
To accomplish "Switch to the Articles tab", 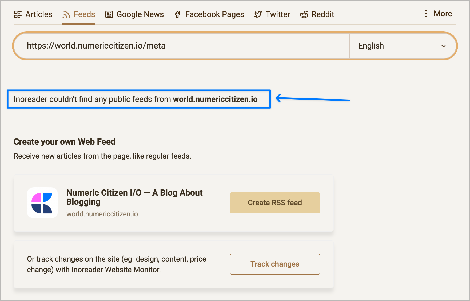I will (33, 14).
